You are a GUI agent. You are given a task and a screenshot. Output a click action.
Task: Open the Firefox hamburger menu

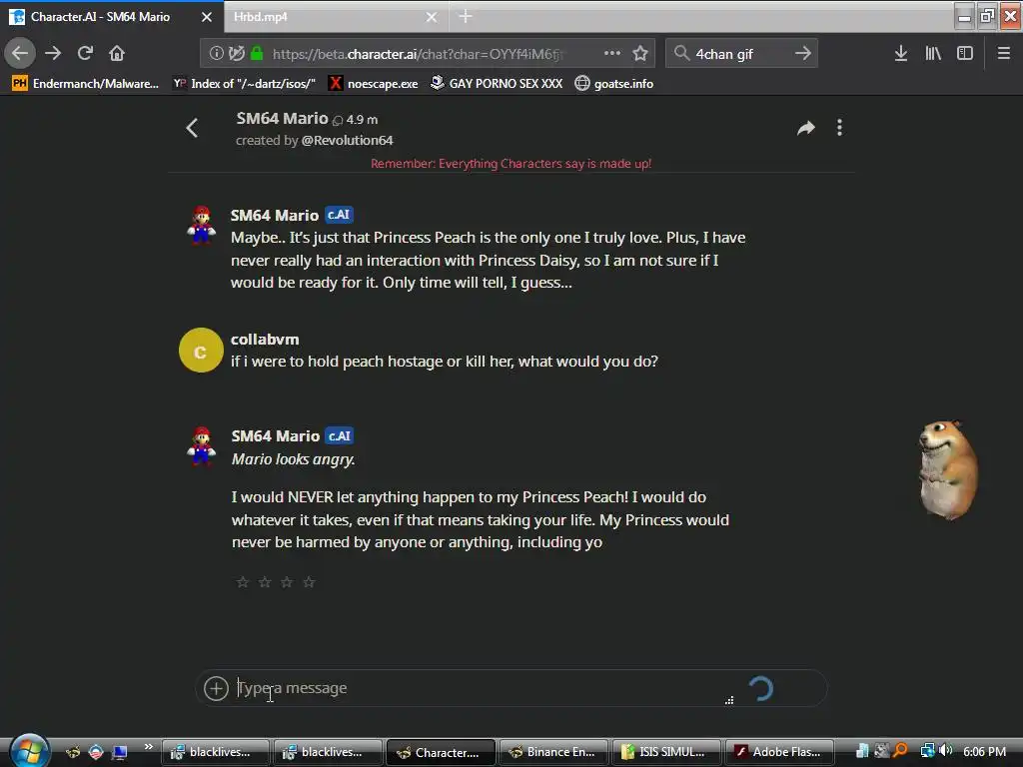click(1004, 54)
